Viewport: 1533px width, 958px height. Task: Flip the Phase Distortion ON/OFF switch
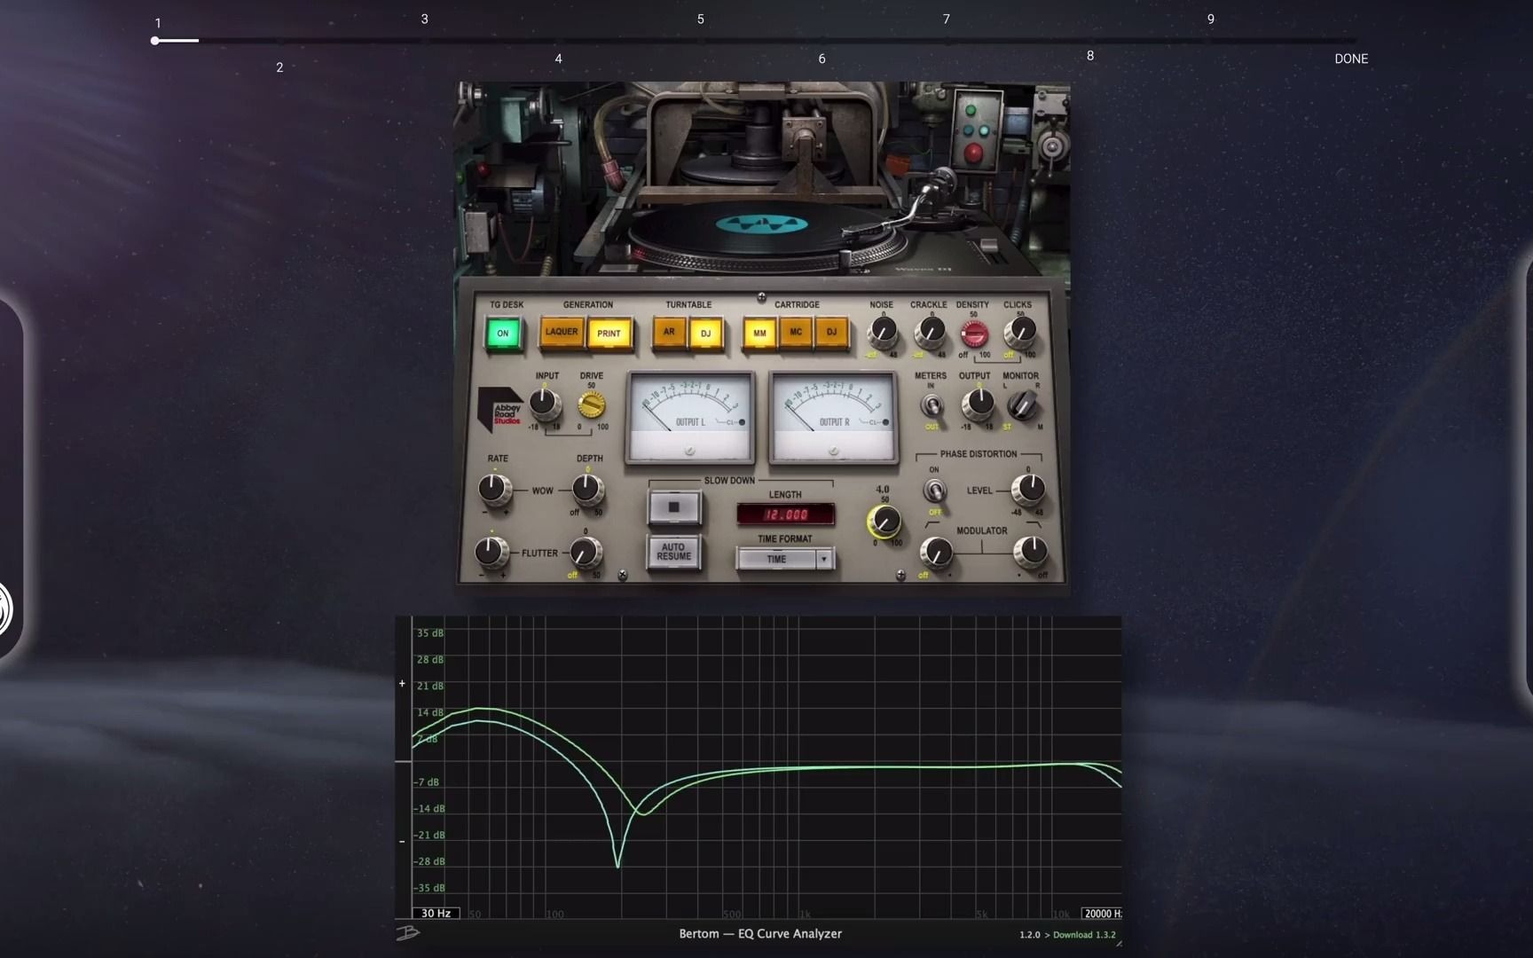(x=934, y=491)
